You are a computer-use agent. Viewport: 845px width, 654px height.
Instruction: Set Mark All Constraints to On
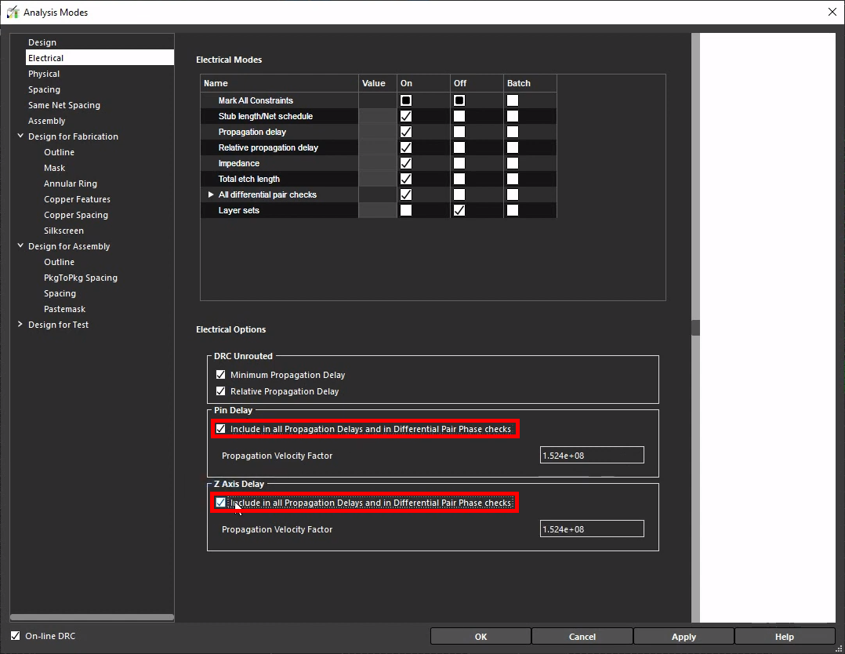tap(406, 100)
